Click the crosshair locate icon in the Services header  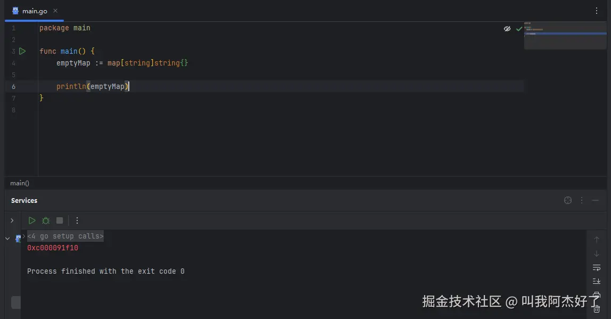click(568, 200)
